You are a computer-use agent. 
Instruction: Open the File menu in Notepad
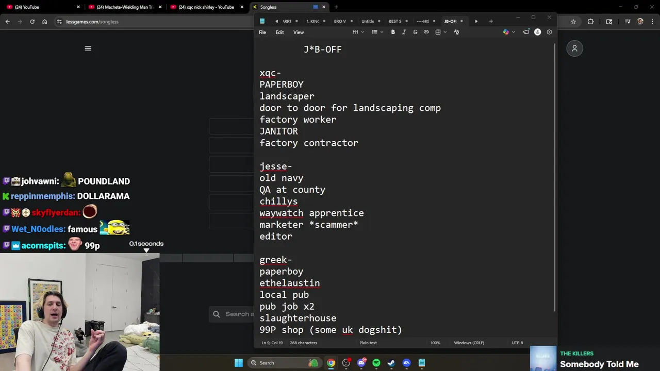(262, 32)
